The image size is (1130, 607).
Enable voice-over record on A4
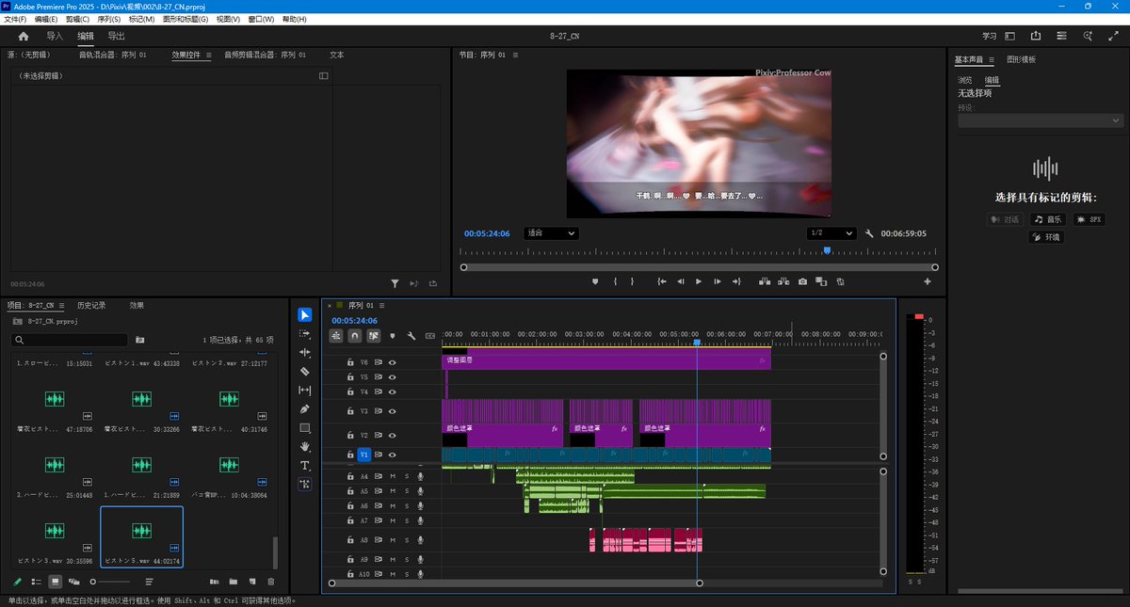click(x=421, y=476)
